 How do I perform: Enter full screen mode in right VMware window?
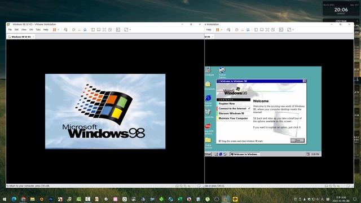[x=267, y=30]
